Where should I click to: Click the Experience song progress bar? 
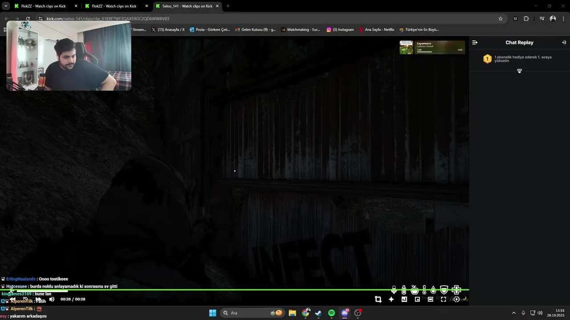[439, 52]
